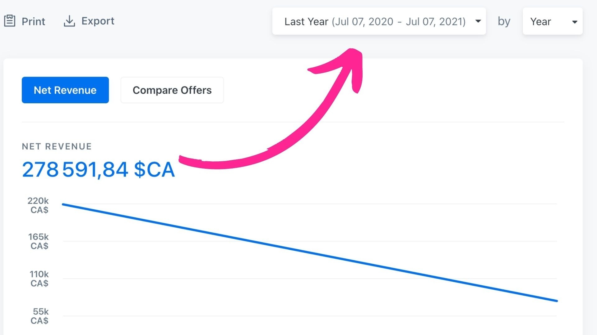Click the NET REVENUE heading label
The width and height of the screenshot is (597, 335).
pyautogui.click(x=57, y=146)
